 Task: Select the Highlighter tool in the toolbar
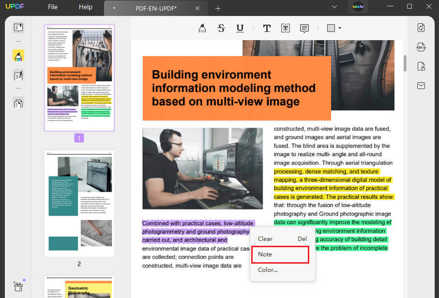[x=202, y=28]
